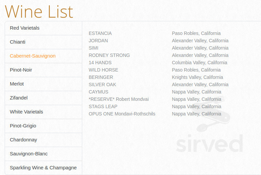Select the Zifandel category
The height and width of the screenshot is (175, 261).
pyautogui.click(x=19, y=98)
